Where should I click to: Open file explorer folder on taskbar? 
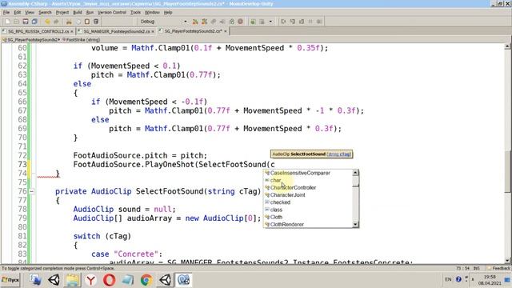click(x=72, y=280)
